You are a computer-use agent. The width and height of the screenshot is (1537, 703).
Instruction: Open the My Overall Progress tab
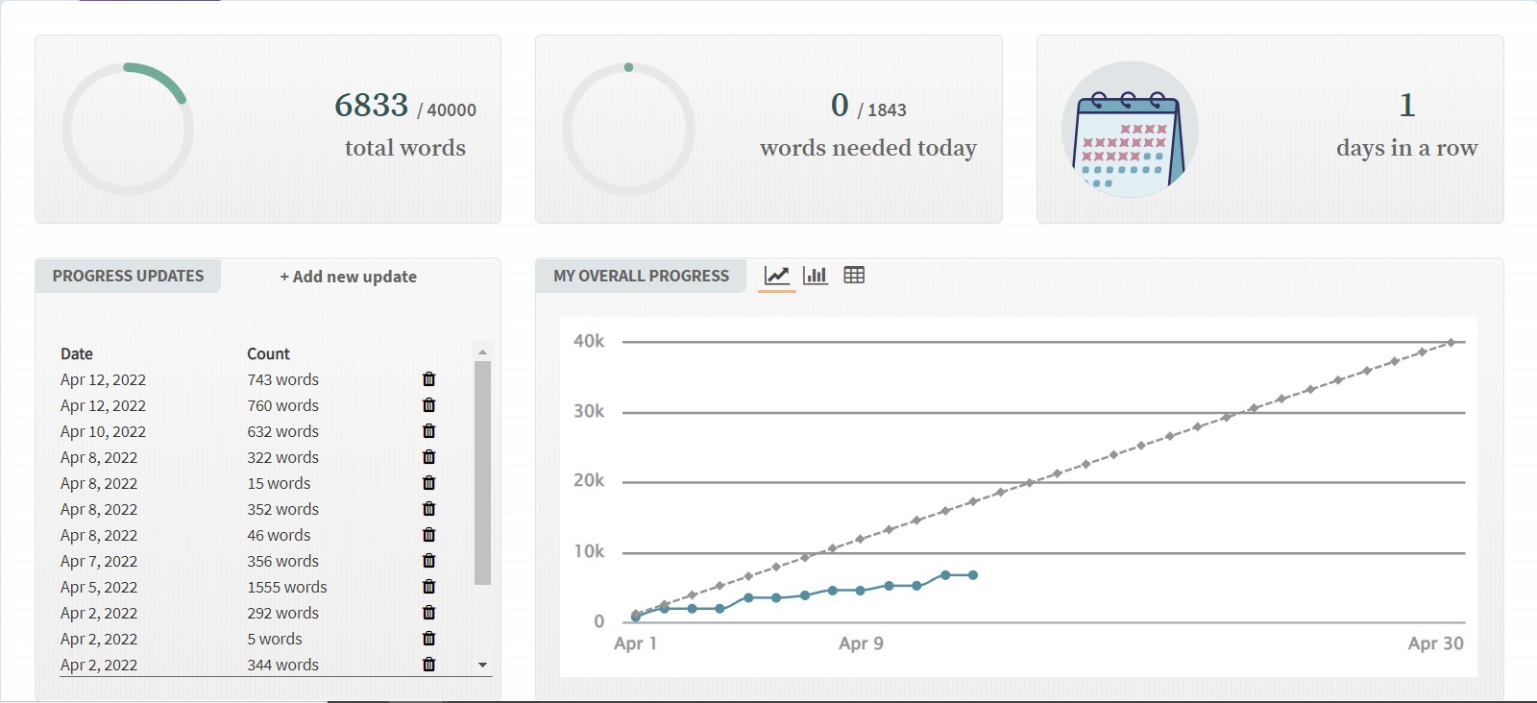(x=641, y=276)
